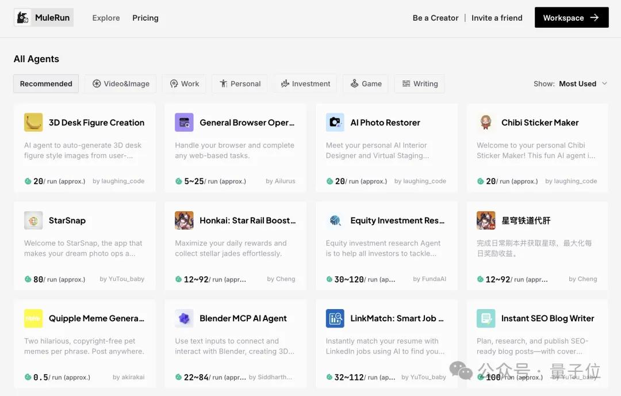Image resolution: width=621 pixels, height=396 pixels.
Task: Click the Quipple Meme Generator yellow icon
Action: (x=33, y=318)
